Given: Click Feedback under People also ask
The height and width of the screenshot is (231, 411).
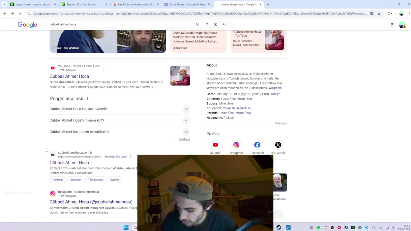Looking at the screenshot, I should (x=184, y=139).
